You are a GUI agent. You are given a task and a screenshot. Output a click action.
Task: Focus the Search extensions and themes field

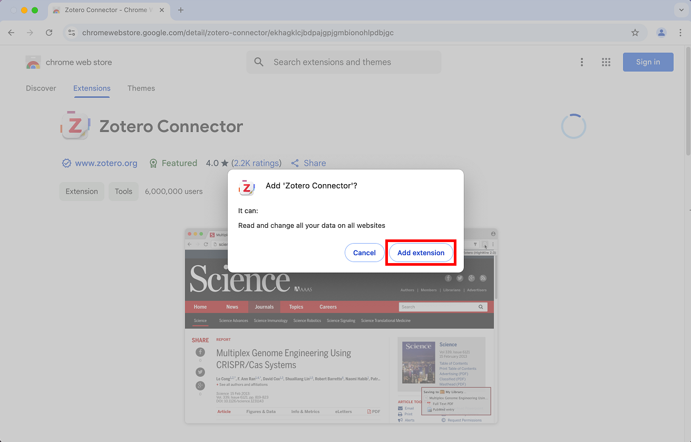click(x=348, y=62)
